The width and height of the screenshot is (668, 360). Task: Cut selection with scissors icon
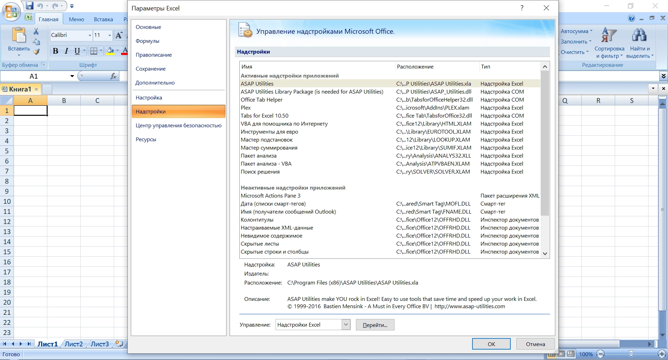36,32
